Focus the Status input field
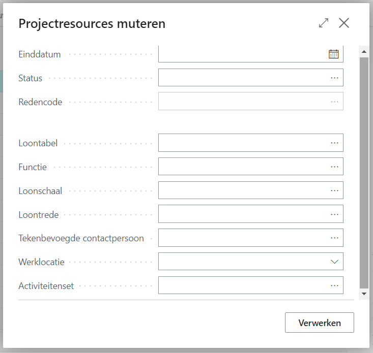373x353 pixels. tap(242, 78)
